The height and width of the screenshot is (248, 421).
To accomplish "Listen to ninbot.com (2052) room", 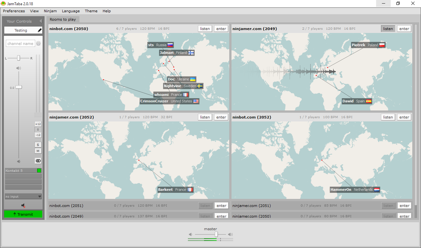I will coord(388,117).
